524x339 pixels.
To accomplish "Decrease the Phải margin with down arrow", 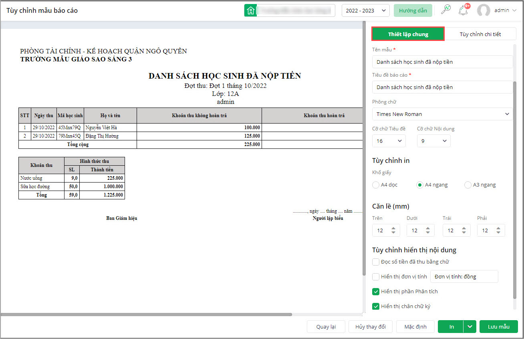I will (x=498, y=233).
